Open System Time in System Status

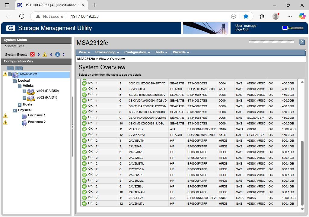[x=14, y=46]
